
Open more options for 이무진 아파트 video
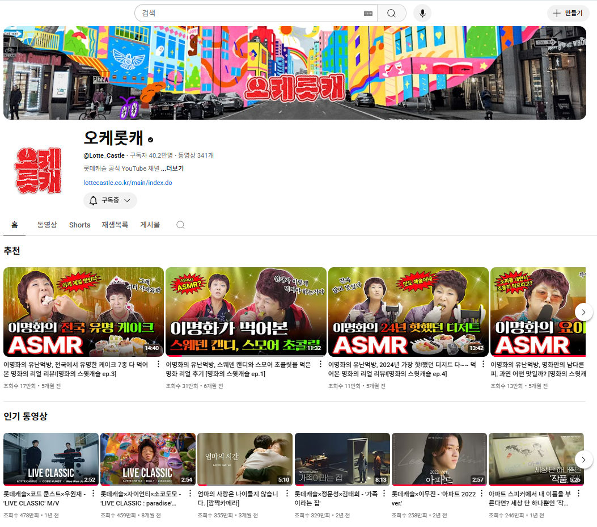click(482, 494)
